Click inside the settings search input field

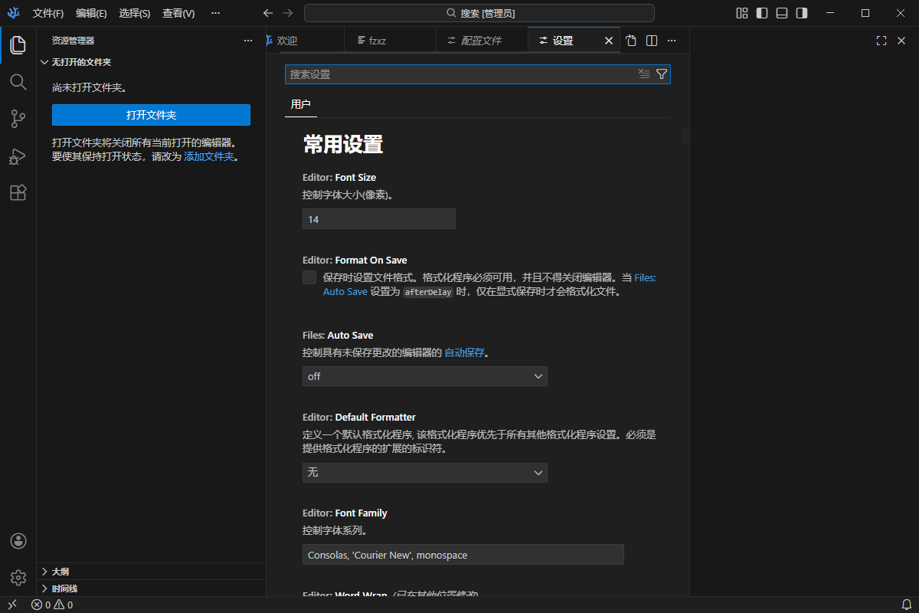[459, 74]
